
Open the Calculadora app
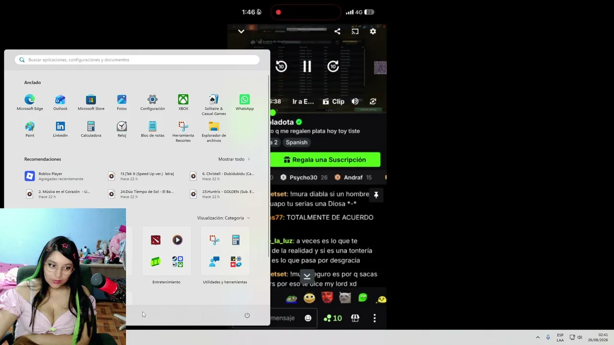[x=91, y=129]
